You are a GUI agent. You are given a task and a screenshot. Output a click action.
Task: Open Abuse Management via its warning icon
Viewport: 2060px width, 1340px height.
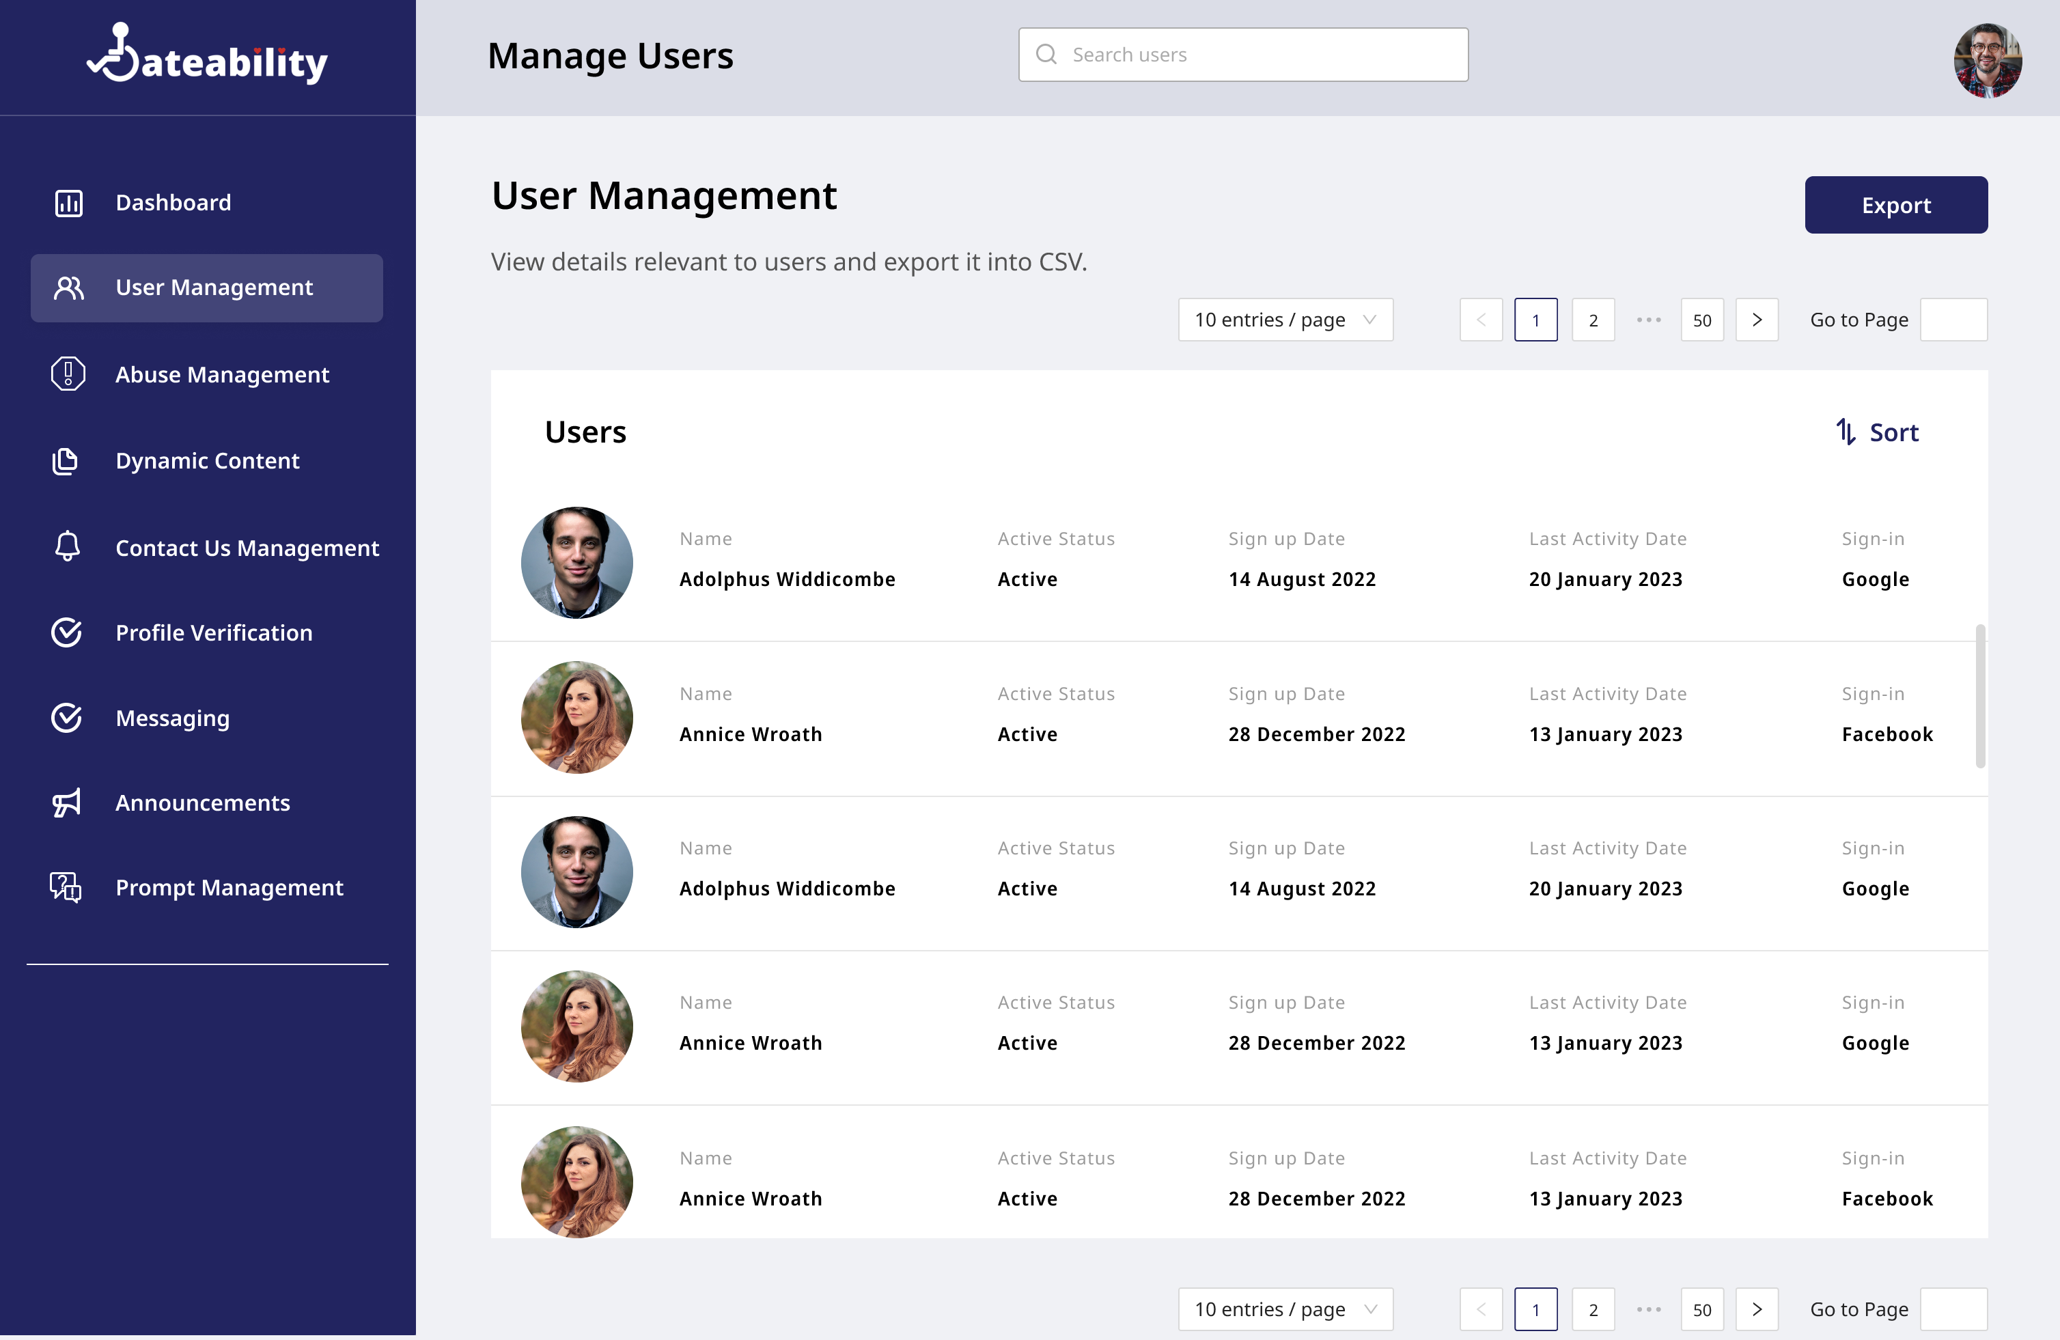tap(69, 374)
